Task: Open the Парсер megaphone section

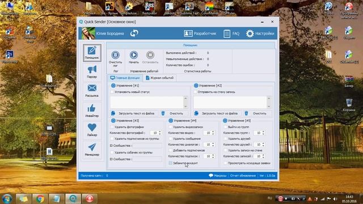Action: click(x=92, y=71)
